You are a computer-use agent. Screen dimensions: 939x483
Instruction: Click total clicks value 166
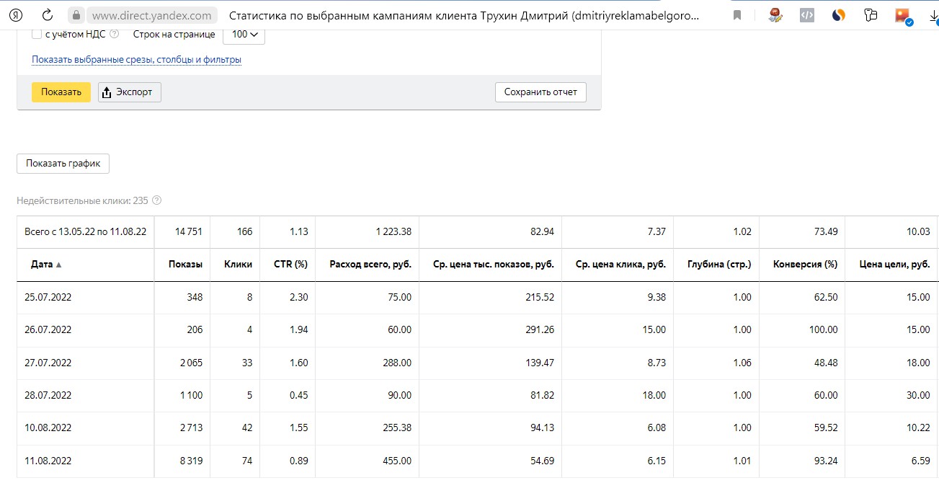244,232
